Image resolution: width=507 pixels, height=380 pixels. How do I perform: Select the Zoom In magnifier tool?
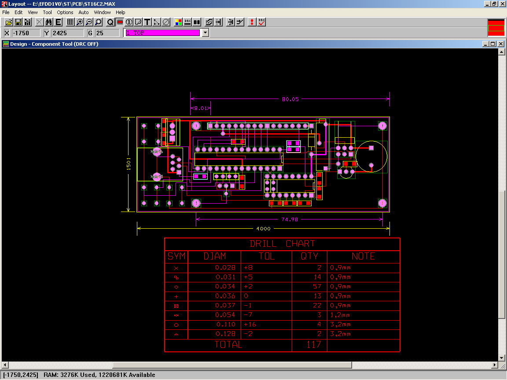click(x=80, y=22)
